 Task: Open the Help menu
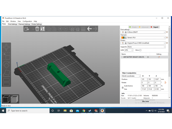click(35, 21)
